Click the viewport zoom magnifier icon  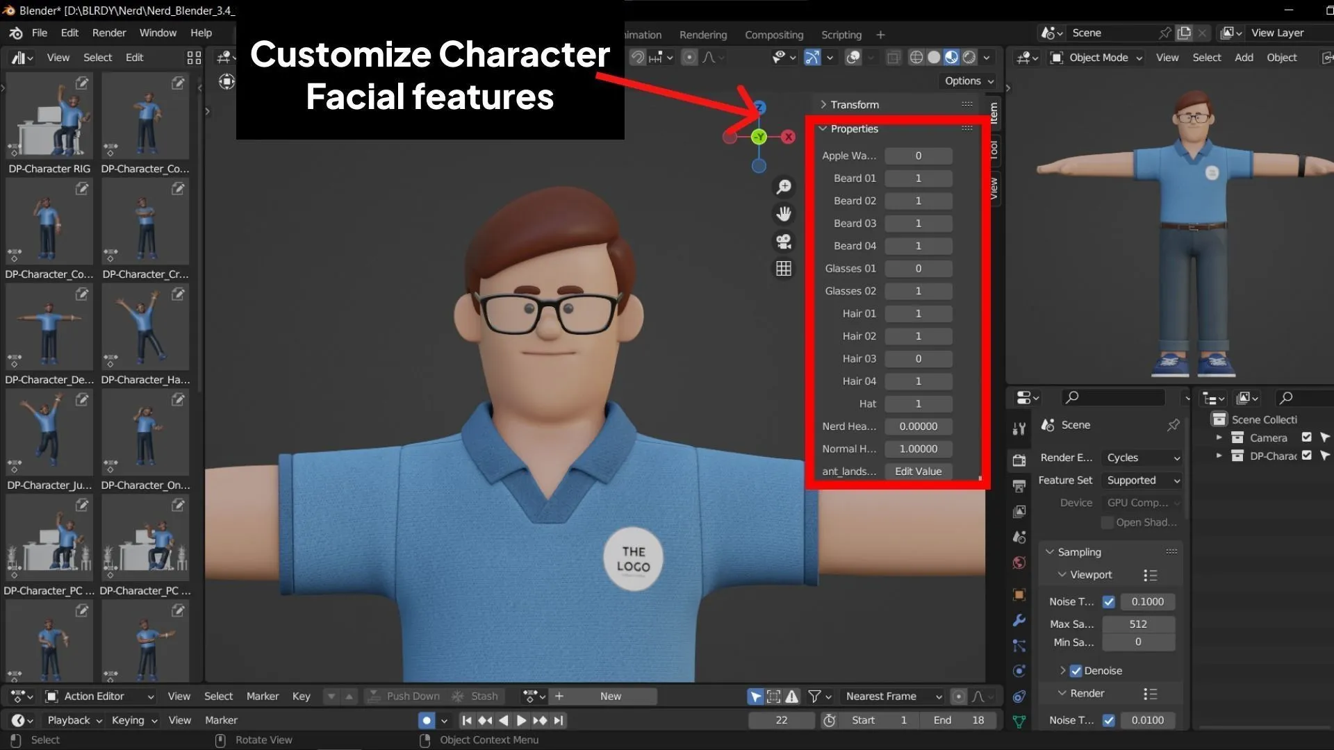click(x=784, y=187)
